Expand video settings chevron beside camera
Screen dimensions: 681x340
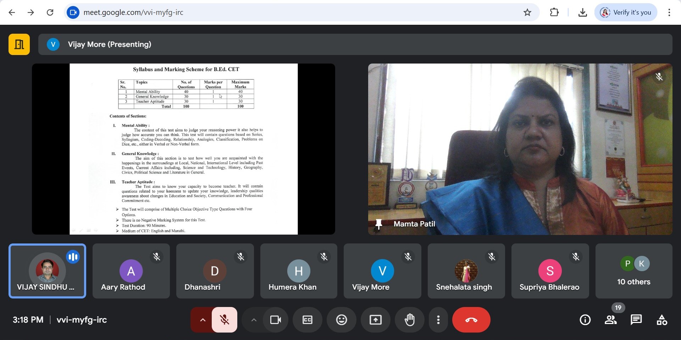click(x=254, y=320)
